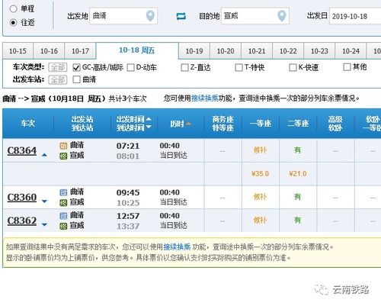Click station icon beside 曲靖 for C8362

coord(63,216)
